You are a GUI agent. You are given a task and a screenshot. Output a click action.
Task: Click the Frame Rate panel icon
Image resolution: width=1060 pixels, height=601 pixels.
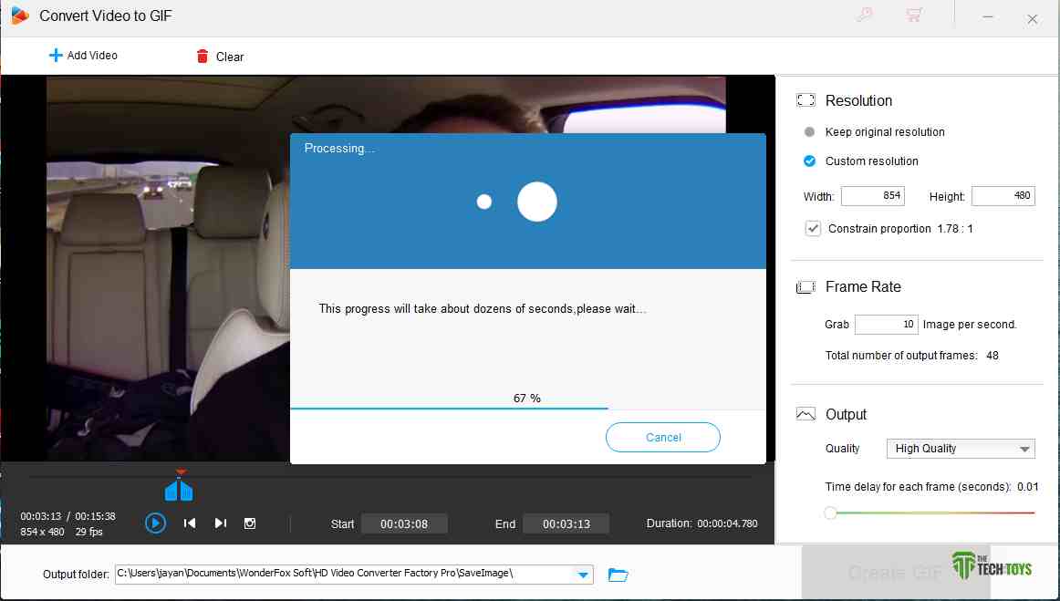coord(805,285)
